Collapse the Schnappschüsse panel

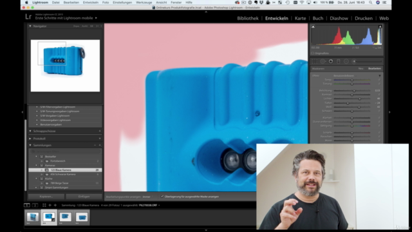pos(30,131)
